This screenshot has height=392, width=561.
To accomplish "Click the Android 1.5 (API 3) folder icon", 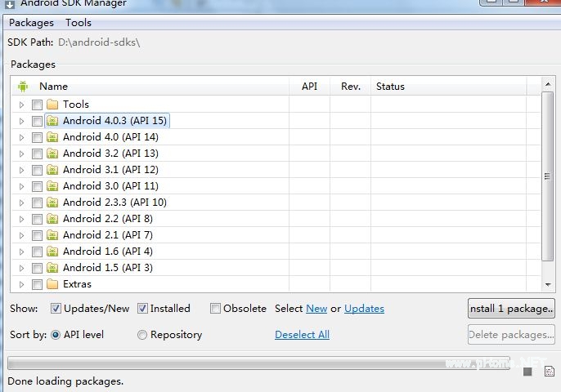I will pos(52,268).
